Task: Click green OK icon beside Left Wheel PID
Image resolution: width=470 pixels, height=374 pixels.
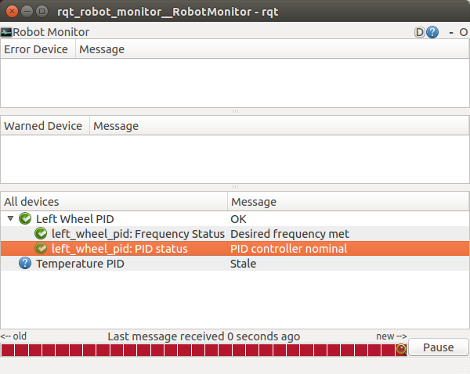Action: tap(24, 219)
